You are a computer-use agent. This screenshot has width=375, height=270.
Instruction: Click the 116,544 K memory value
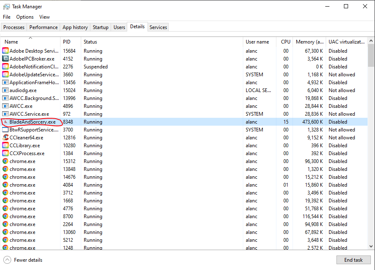click(x=312, y=216)
